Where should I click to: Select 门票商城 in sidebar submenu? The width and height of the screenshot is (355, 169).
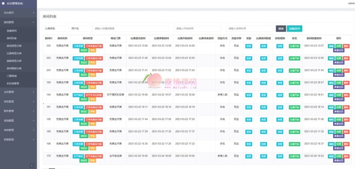point(11,76)
